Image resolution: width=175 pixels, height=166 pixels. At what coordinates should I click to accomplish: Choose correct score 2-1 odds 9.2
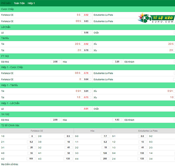(x=31, y=142)
